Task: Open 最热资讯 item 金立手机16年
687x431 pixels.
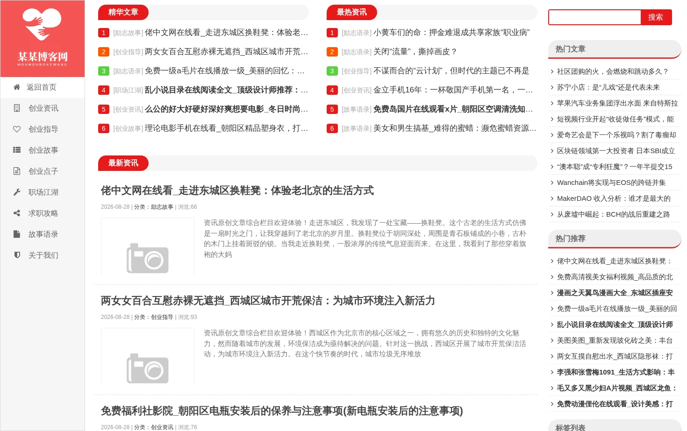Action: click(453, 90)
